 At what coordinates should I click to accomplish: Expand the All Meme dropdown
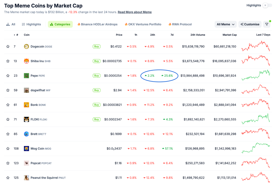[x=226, y=24]
